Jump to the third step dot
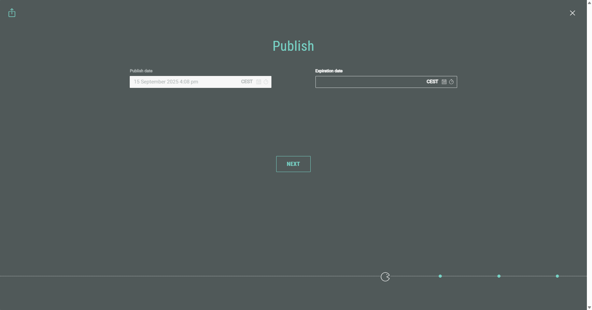The image size is (592, 310). (499, 276)
